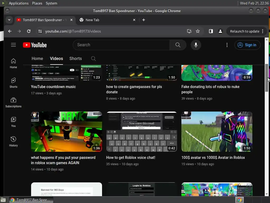The image size is (270, 203).
Task: Reload the page
Action: coord(29,31)
